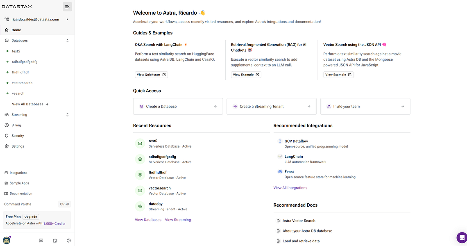Open Settings via the gear icon

[x=6, y=146]
